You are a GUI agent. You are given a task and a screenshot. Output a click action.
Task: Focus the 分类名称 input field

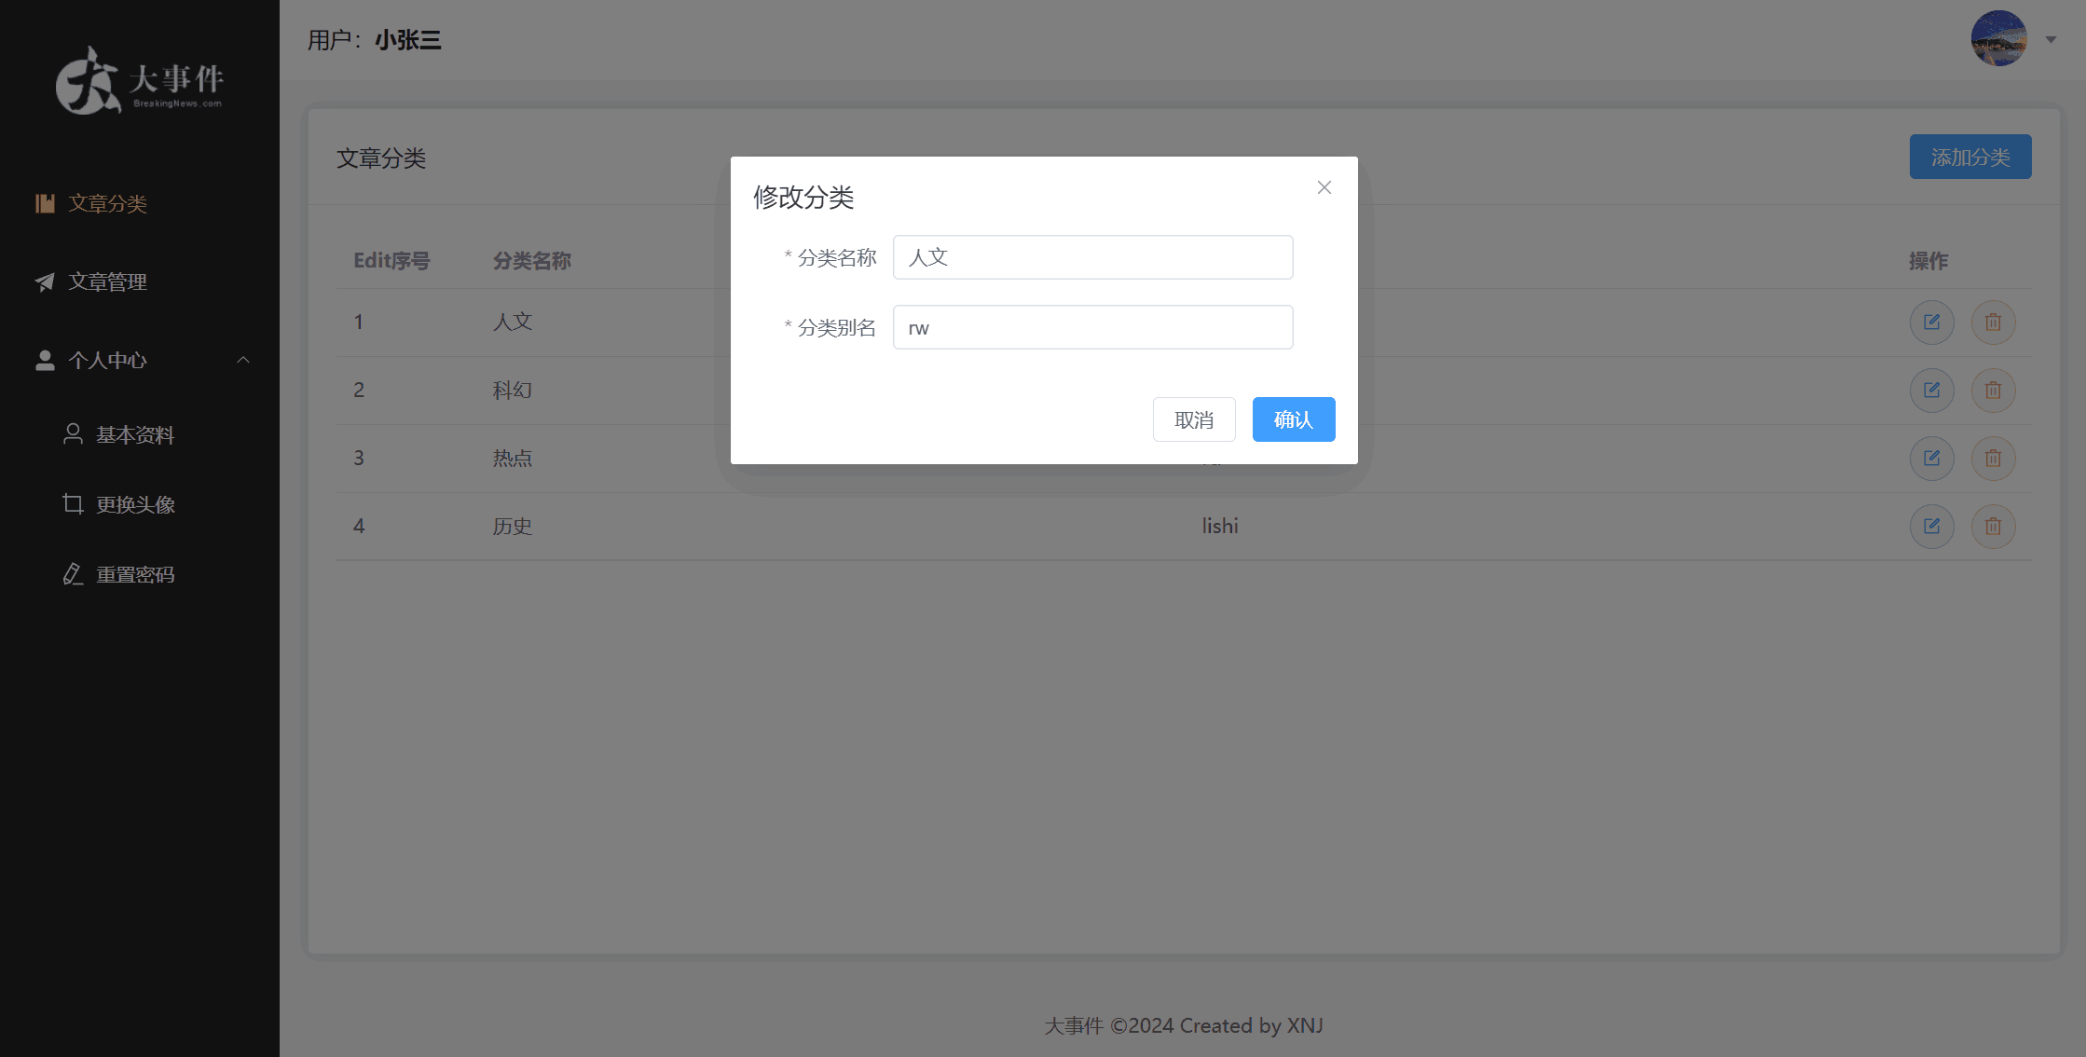(1092, 257)
